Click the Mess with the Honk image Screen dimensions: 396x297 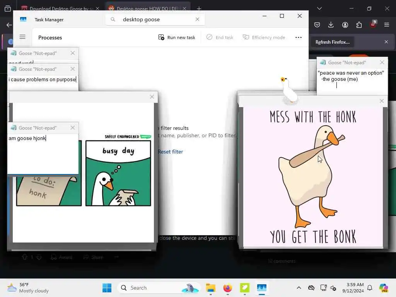(x=313, y=177)
